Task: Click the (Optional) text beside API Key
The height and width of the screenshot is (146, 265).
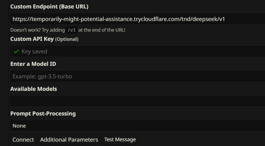Action: tap(67, 39)
